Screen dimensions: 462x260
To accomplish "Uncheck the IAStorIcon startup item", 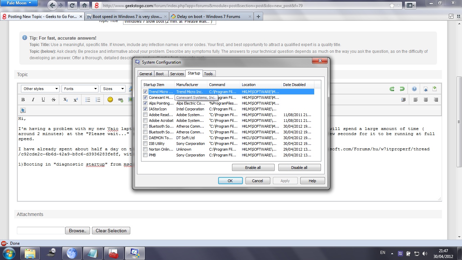I will point(145,109).
